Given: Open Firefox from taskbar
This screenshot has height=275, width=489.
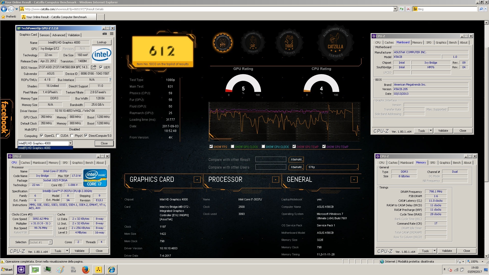Looking at the screenshot, I should point(86,270).
